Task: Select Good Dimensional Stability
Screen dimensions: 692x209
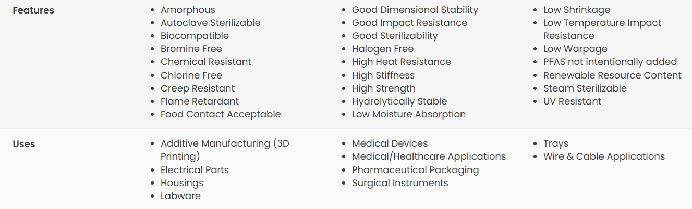Action: [x=415, y=10]
